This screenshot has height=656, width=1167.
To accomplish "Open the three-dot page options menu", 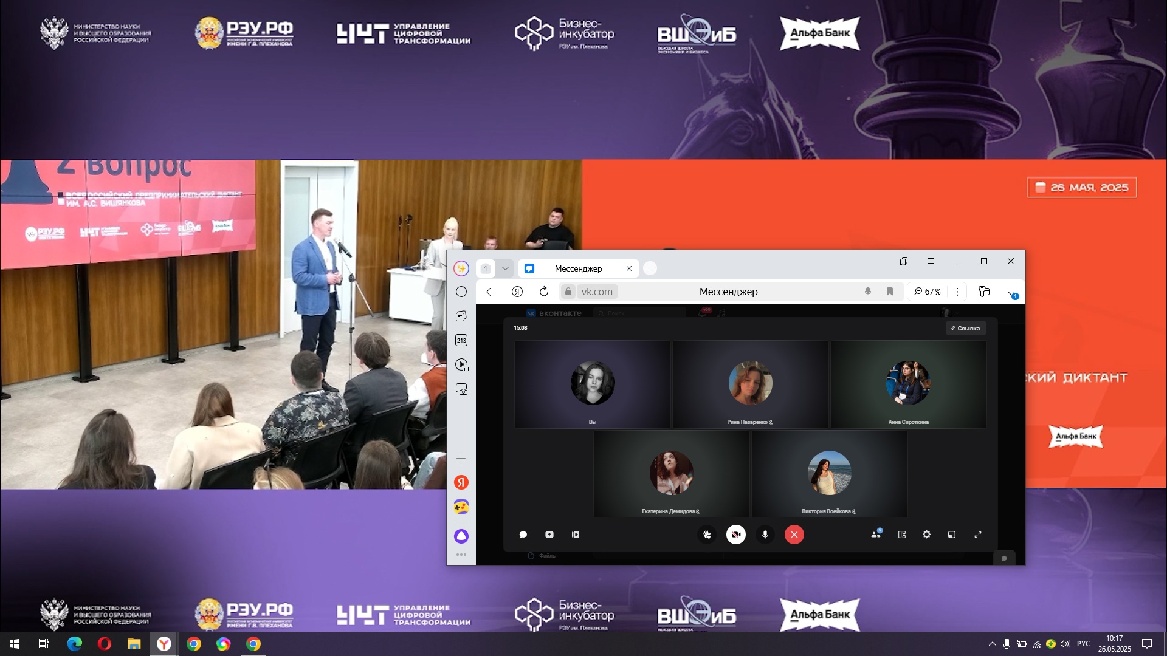I will [957, 292].
